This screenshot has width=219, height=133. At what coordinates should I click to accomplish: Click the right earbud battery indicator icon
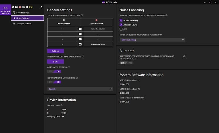point(23,7)
